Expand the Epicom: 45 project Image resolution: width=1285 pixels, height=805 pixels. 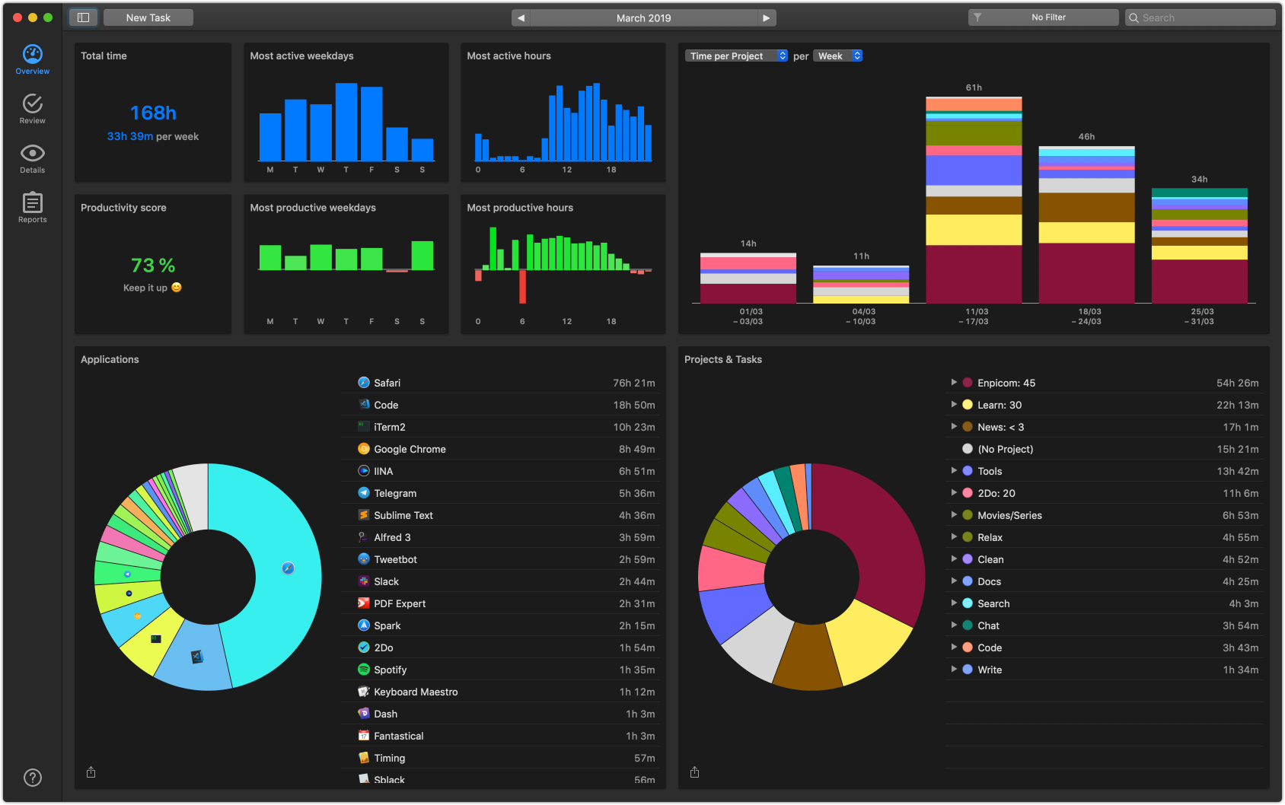[954, 382]
